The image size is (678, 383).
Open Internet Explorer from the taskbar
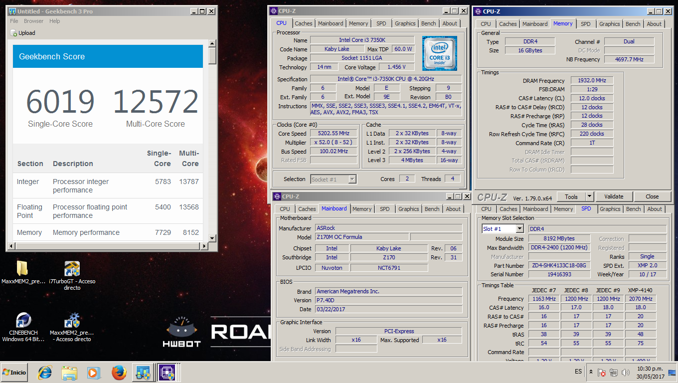(45, 373)
